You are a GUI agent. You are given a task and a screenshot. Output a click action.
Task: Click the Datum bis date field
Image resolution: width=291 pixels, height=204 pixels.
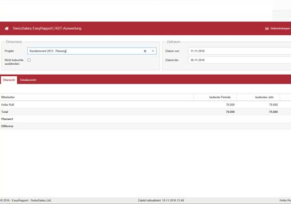click(239, 60)
